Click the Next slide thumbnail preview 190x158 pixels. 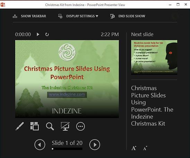tap(154, 57)
